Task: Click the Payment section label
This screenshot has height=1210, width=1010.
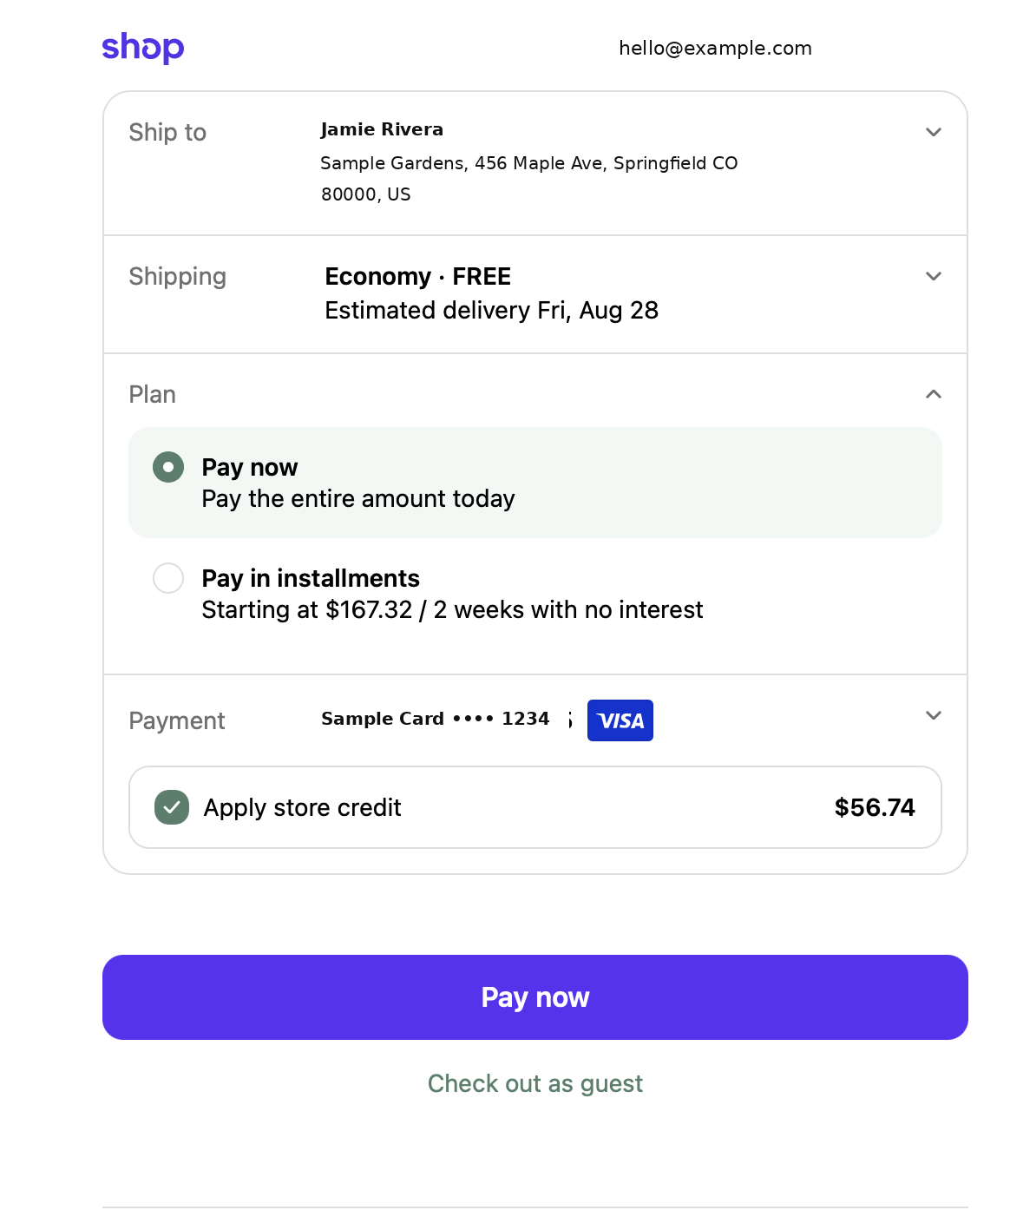Action: (177, 720)
